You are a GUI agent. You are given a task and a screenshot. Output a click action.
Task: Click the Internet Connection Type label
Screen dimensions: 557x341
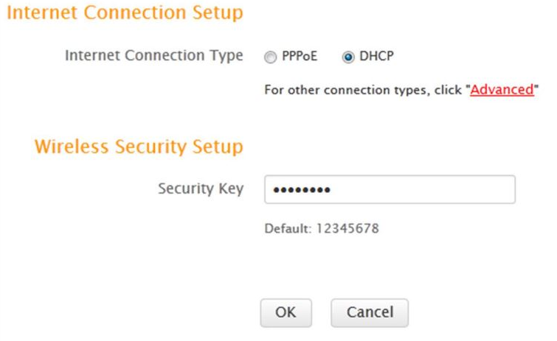(154, 56)
